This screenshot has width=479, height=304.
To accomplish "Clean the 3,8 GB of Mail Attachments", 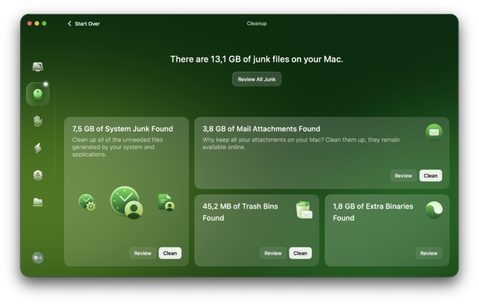I will pos(430,175).
